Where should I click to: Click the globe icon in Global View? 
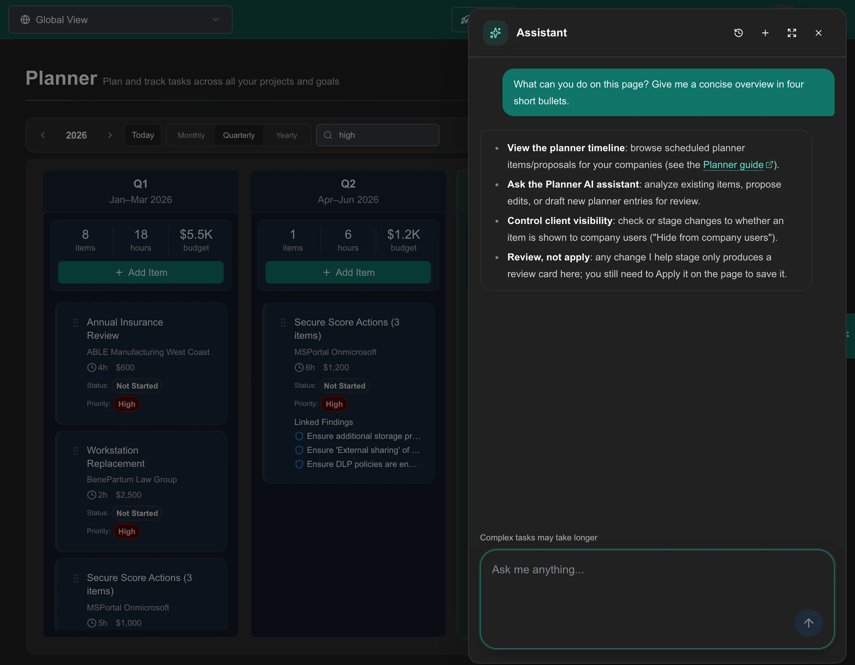[x=25, y=20]
